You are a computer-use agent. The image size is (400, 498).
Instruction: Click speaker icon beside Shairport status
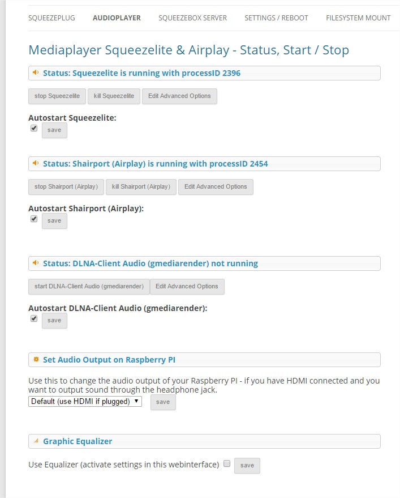(36, 164)
